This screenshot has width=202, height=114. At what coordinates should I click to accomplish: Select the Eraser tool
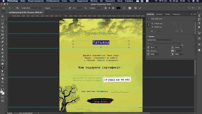click(3, 56)
